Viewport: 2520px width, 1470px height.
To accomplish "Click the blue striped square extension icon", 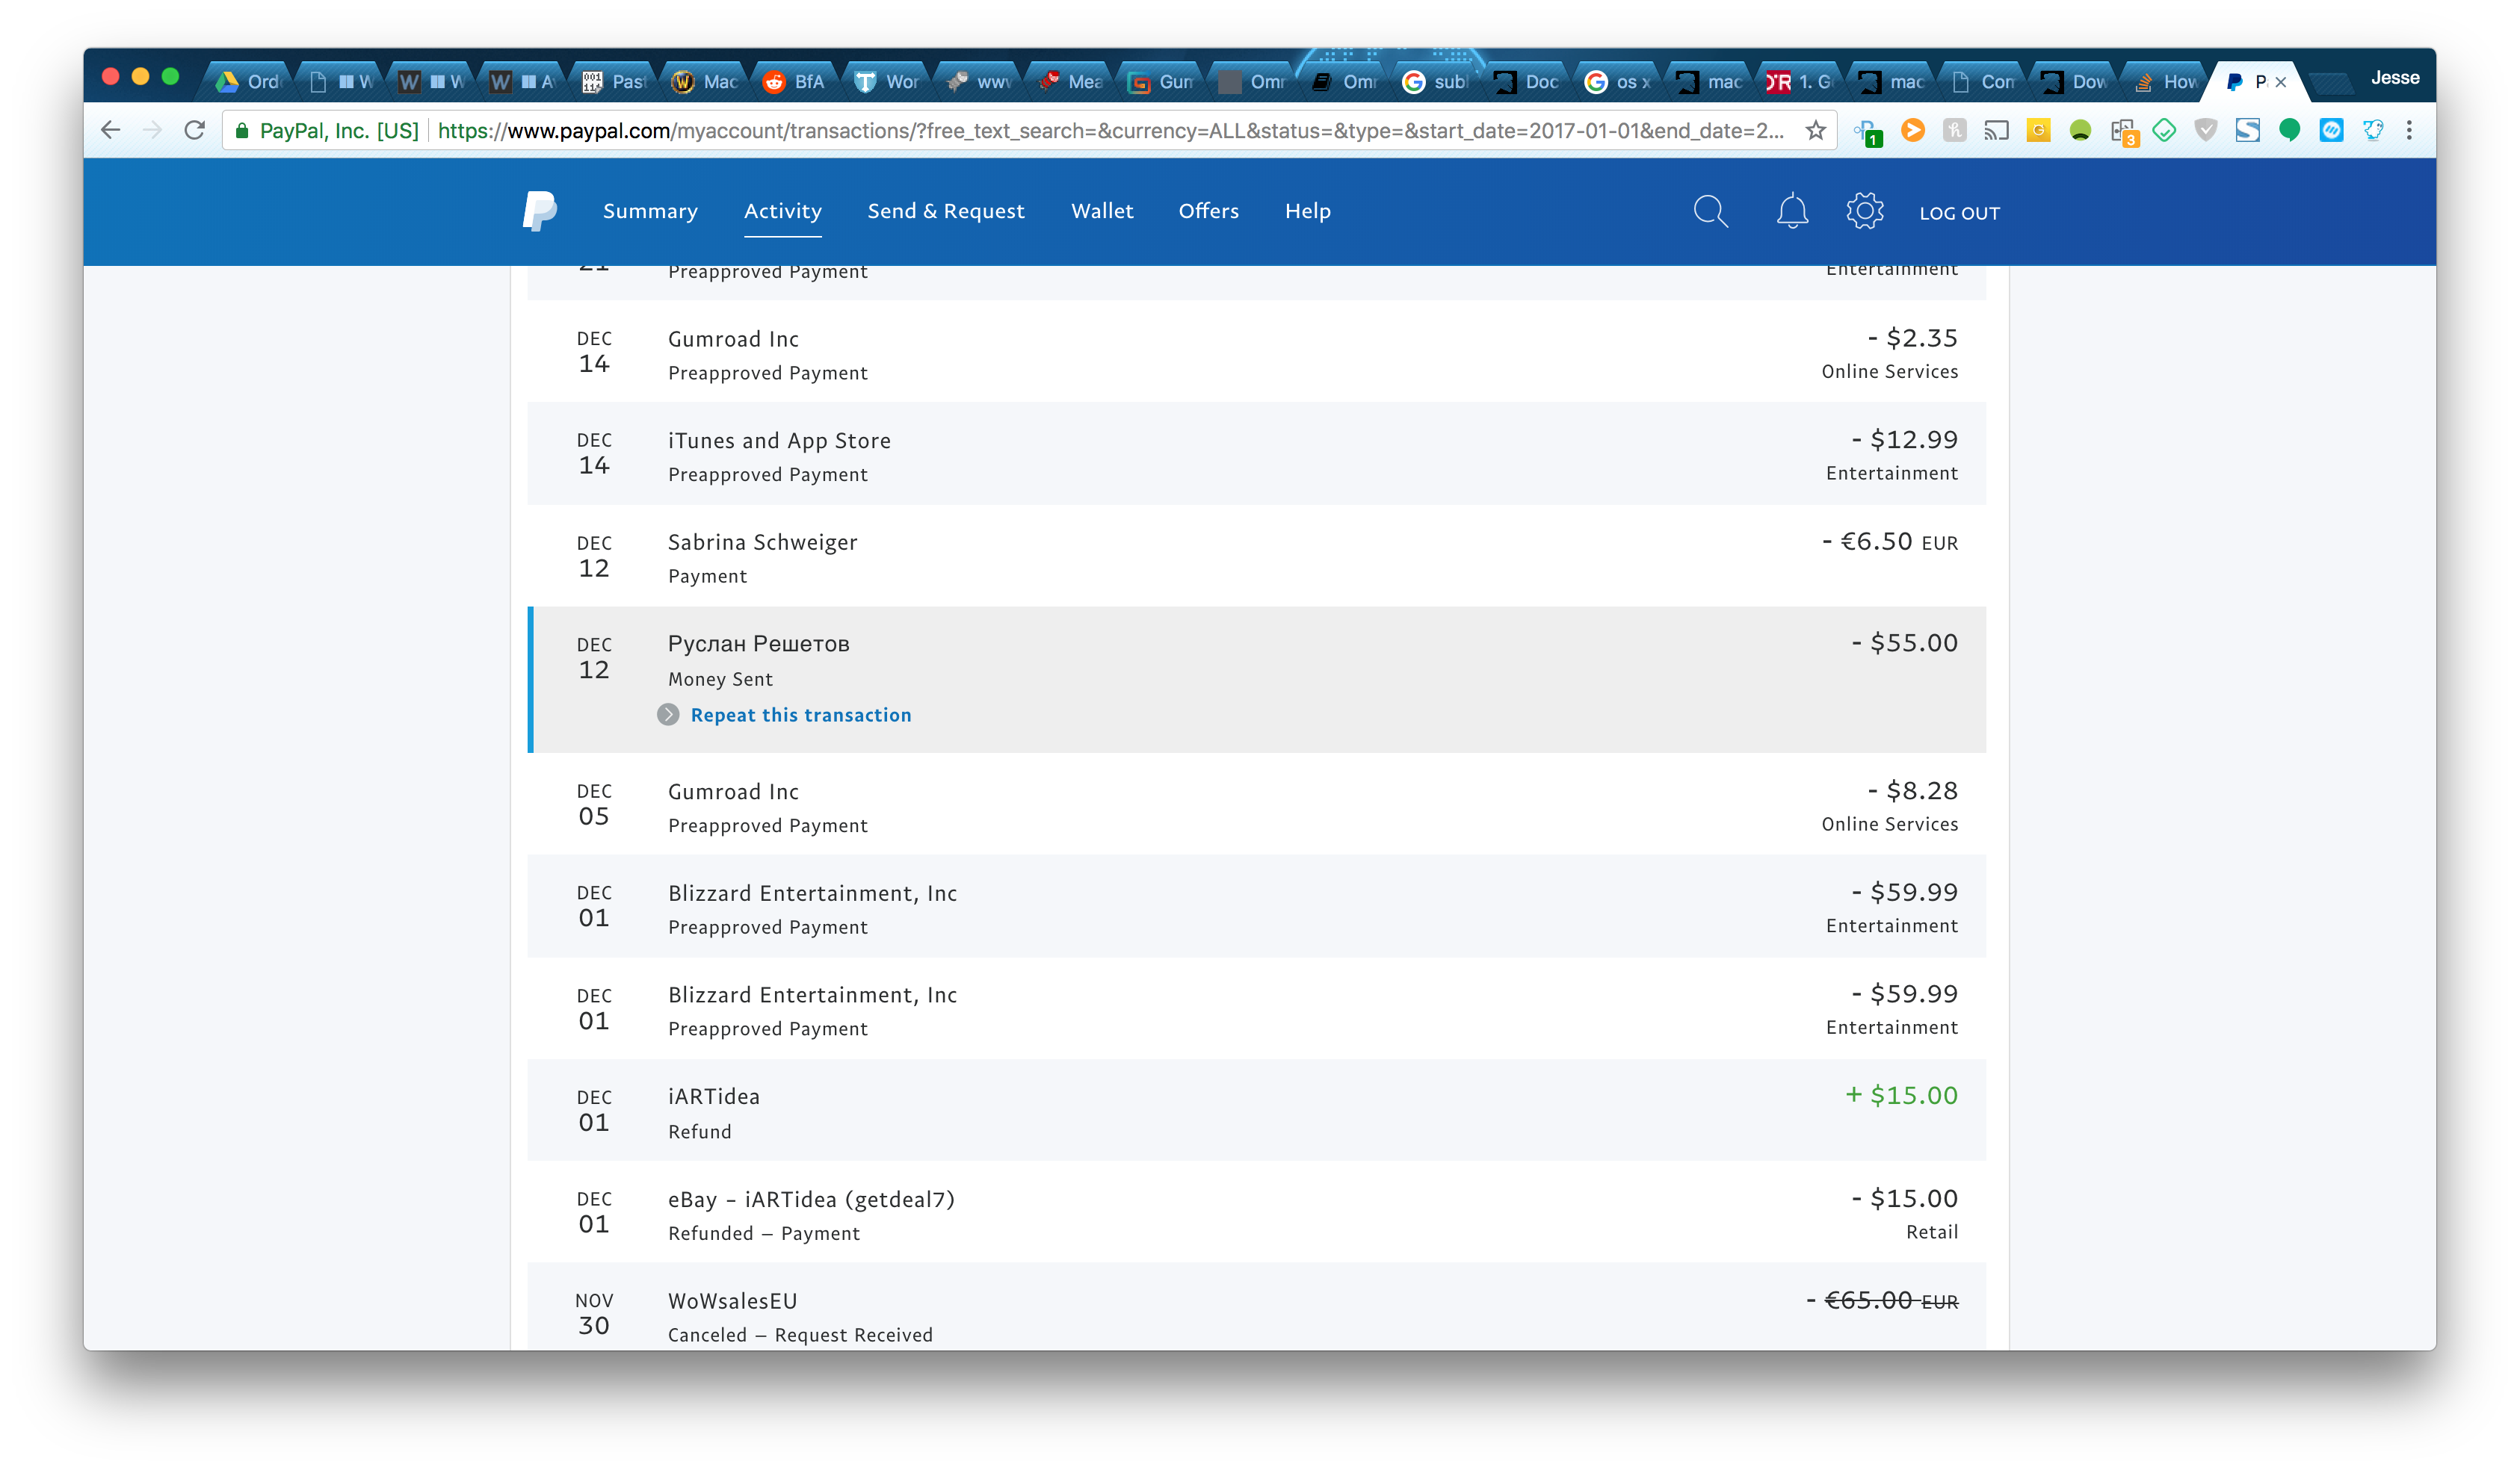I will (2331, 130).
